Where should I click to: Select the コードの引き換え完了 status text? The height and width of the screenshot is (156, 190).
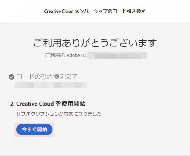(47, 77)
